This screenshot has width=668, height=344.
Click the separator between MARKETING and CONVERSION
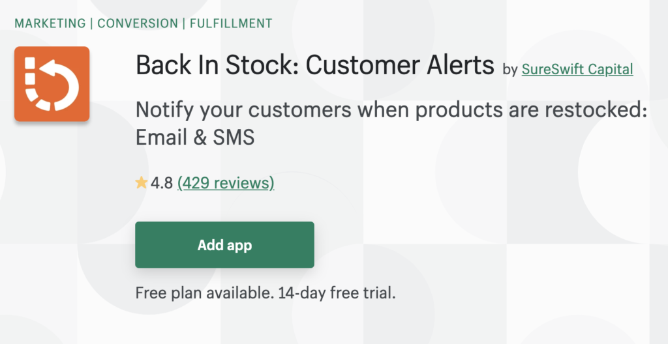pyautogui.click(x=92, y=23)
